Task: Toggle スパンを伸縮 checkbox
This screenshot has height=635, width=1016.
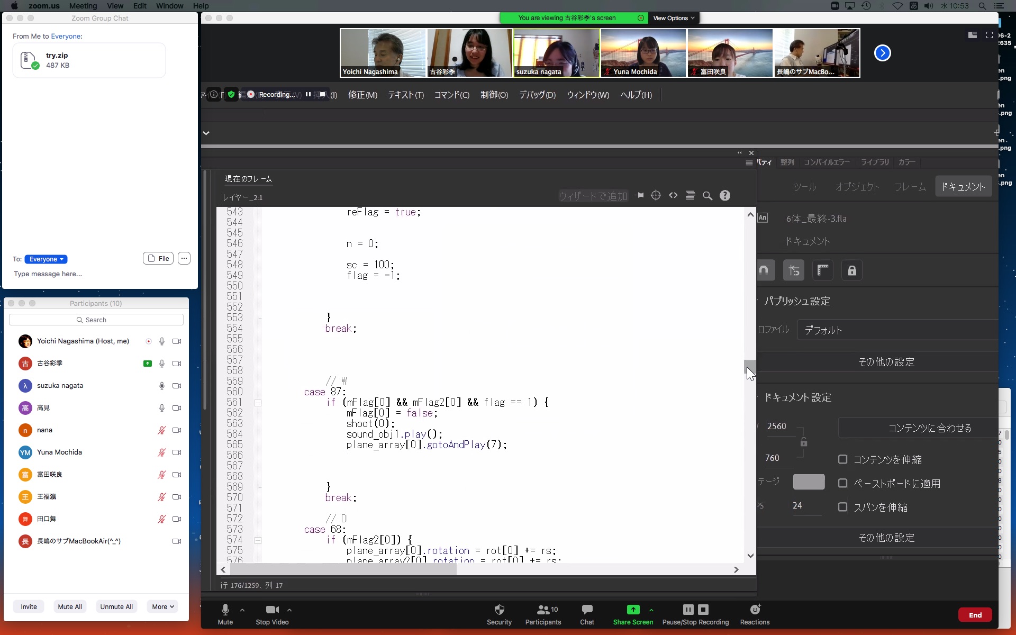Action: [842, 507]
